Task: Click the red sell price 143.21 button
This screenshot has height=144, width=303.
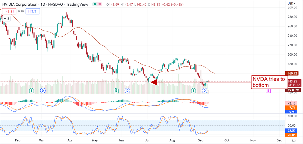Action: [x=9, y=11]
